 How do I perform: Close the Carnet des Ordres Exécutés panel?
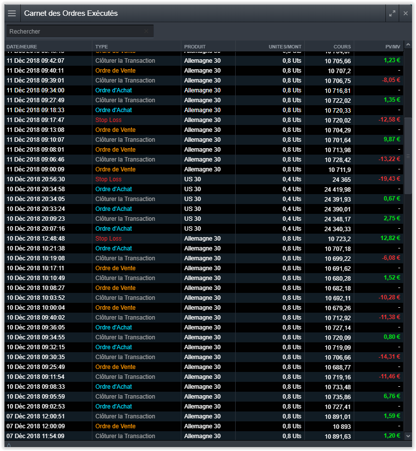406,13
